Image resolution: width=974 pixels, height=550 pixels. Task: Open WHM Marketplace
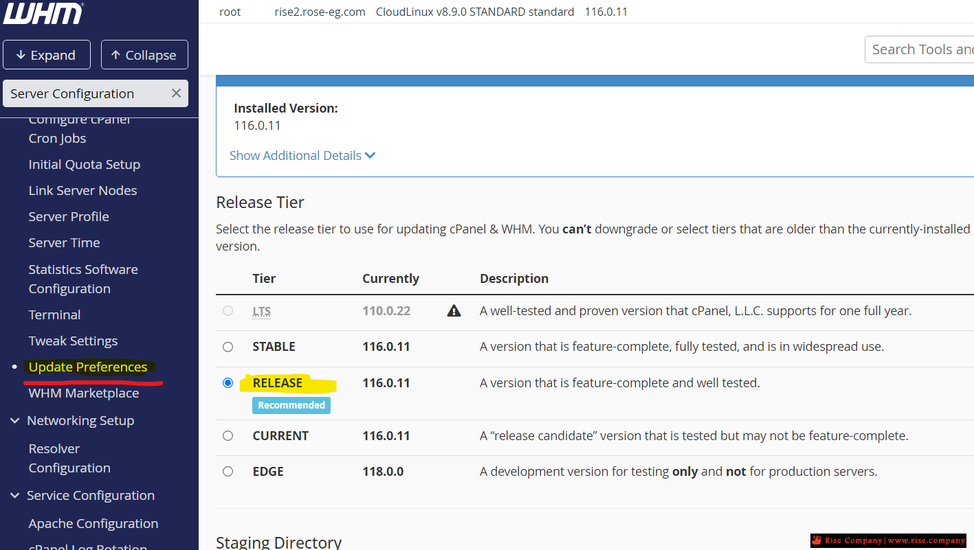coord(84,393)
